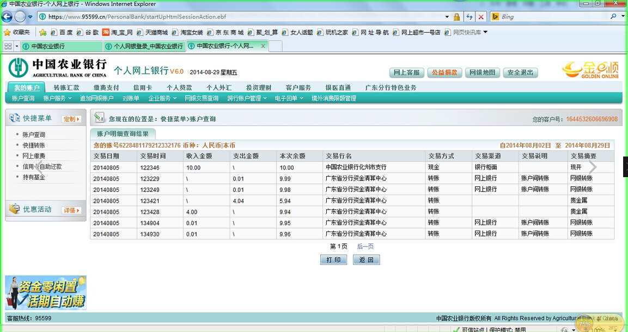
Task: Go back with the browser Back arrow
Action: [7, 17]
